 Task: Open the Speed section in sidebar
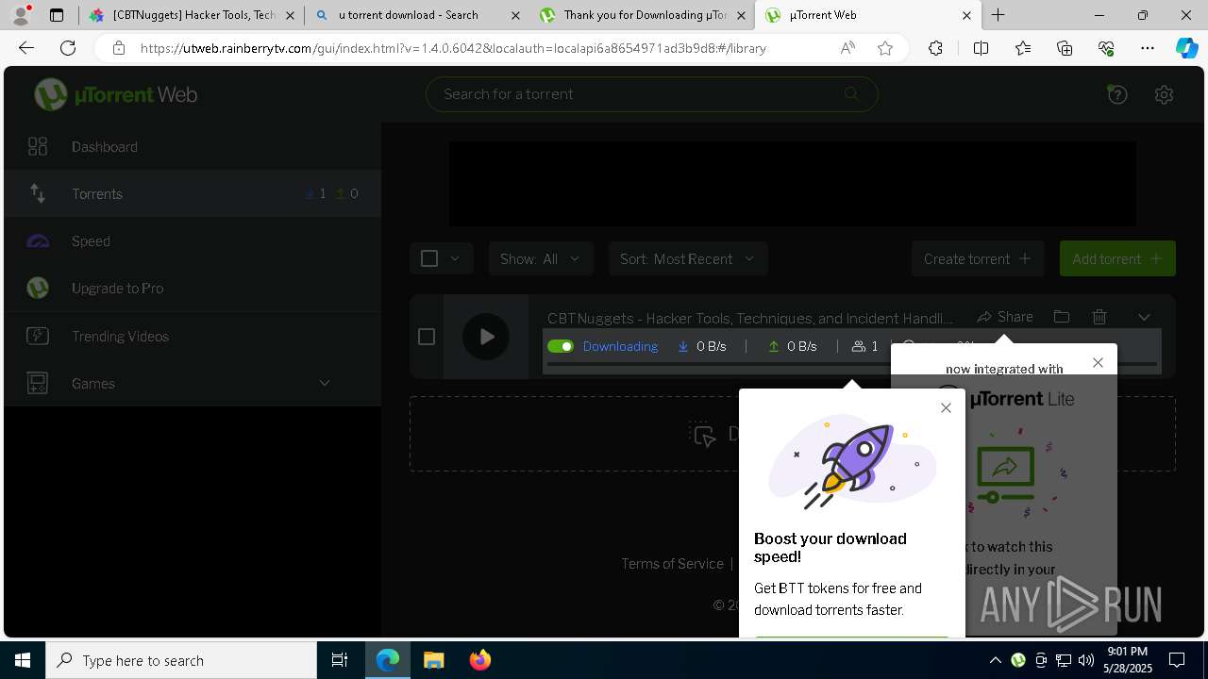[x=193, y=240]
